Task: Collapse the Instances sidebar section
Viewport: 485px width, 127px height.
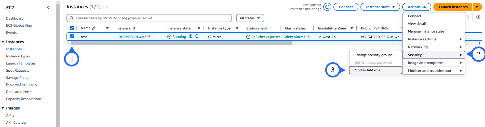Action: click(3, 42)
